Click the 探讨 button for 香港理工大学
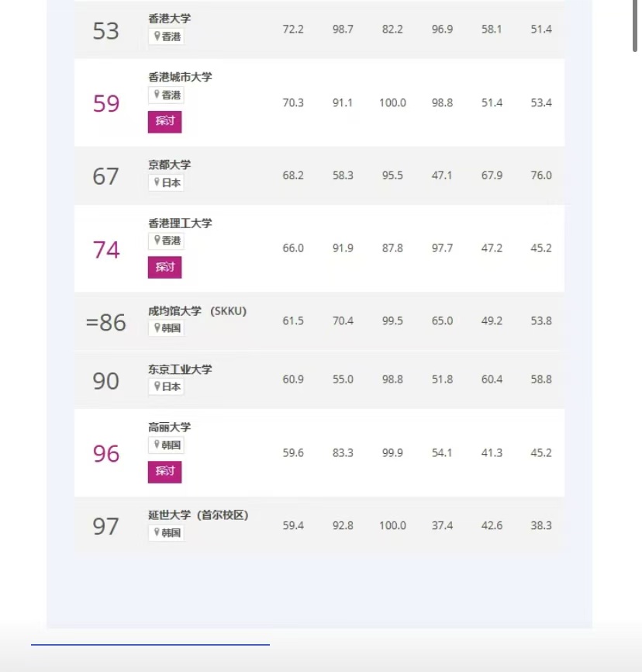The image size is (642, 672). click(x=164, y=267)
